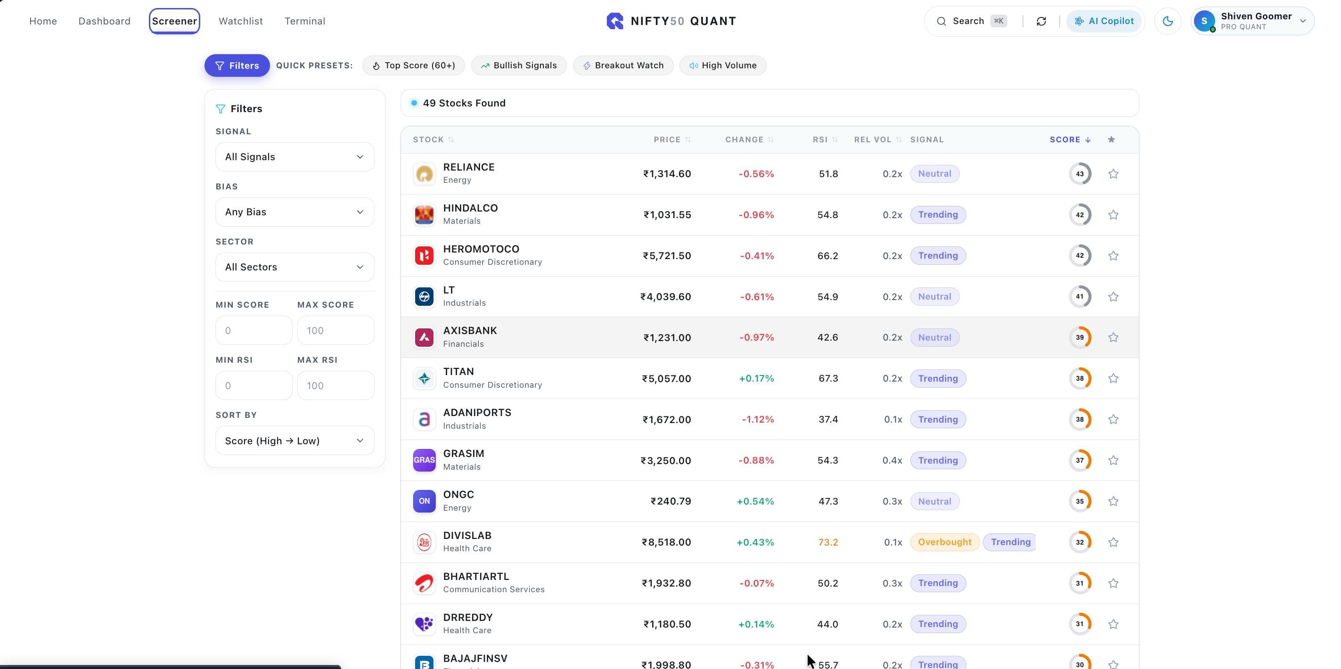Click the HEROMOTOCO logo icon
Screen dimensions: 1341x669
point(424,256)
